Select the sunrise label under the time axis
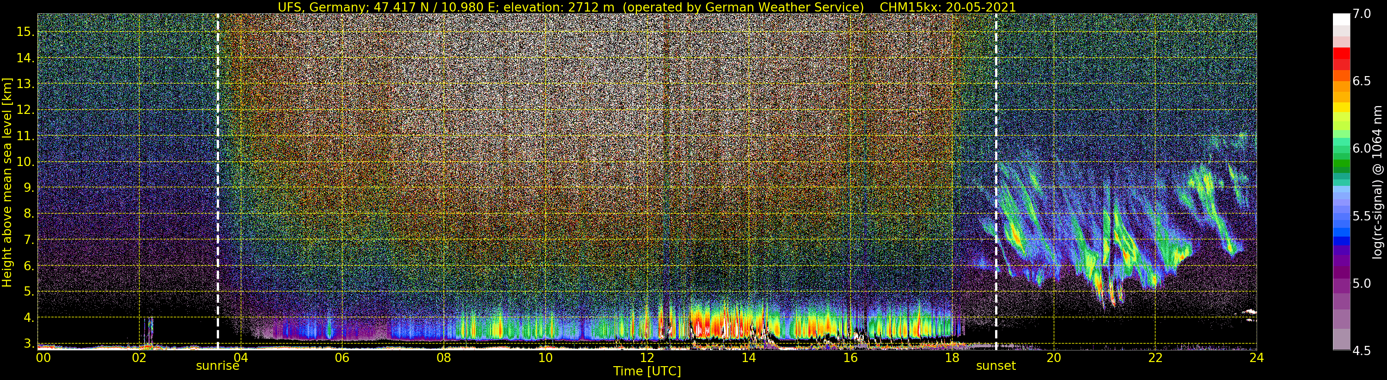1387x380 pixels. (217, 366)
